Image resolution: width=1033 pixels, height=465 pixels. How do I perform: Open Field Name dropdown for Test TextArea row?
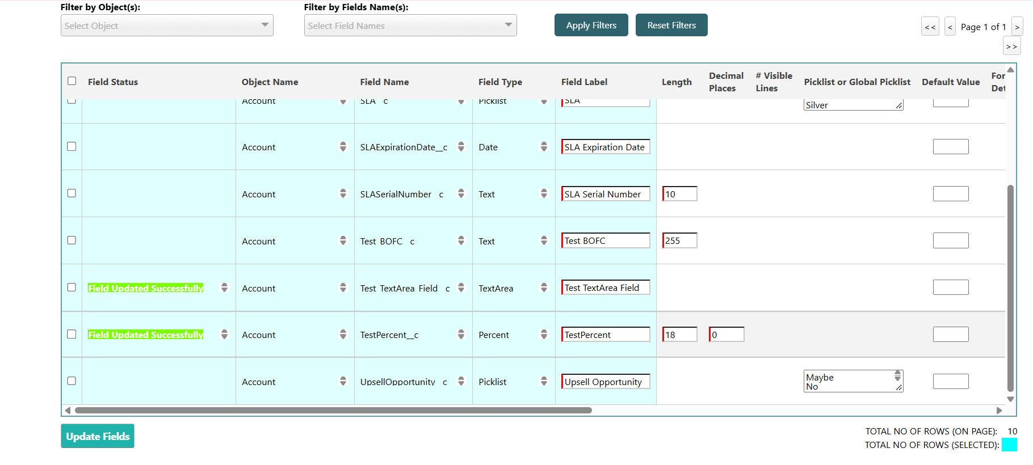point(461,288)
